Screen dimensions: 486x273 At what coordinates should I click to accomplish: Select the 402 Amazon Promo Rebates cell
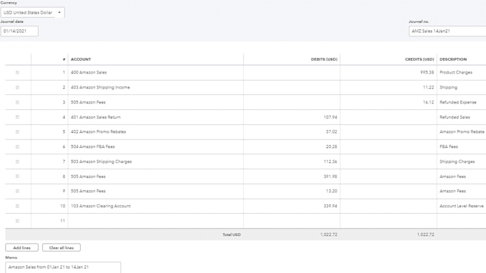pos(156,131)
